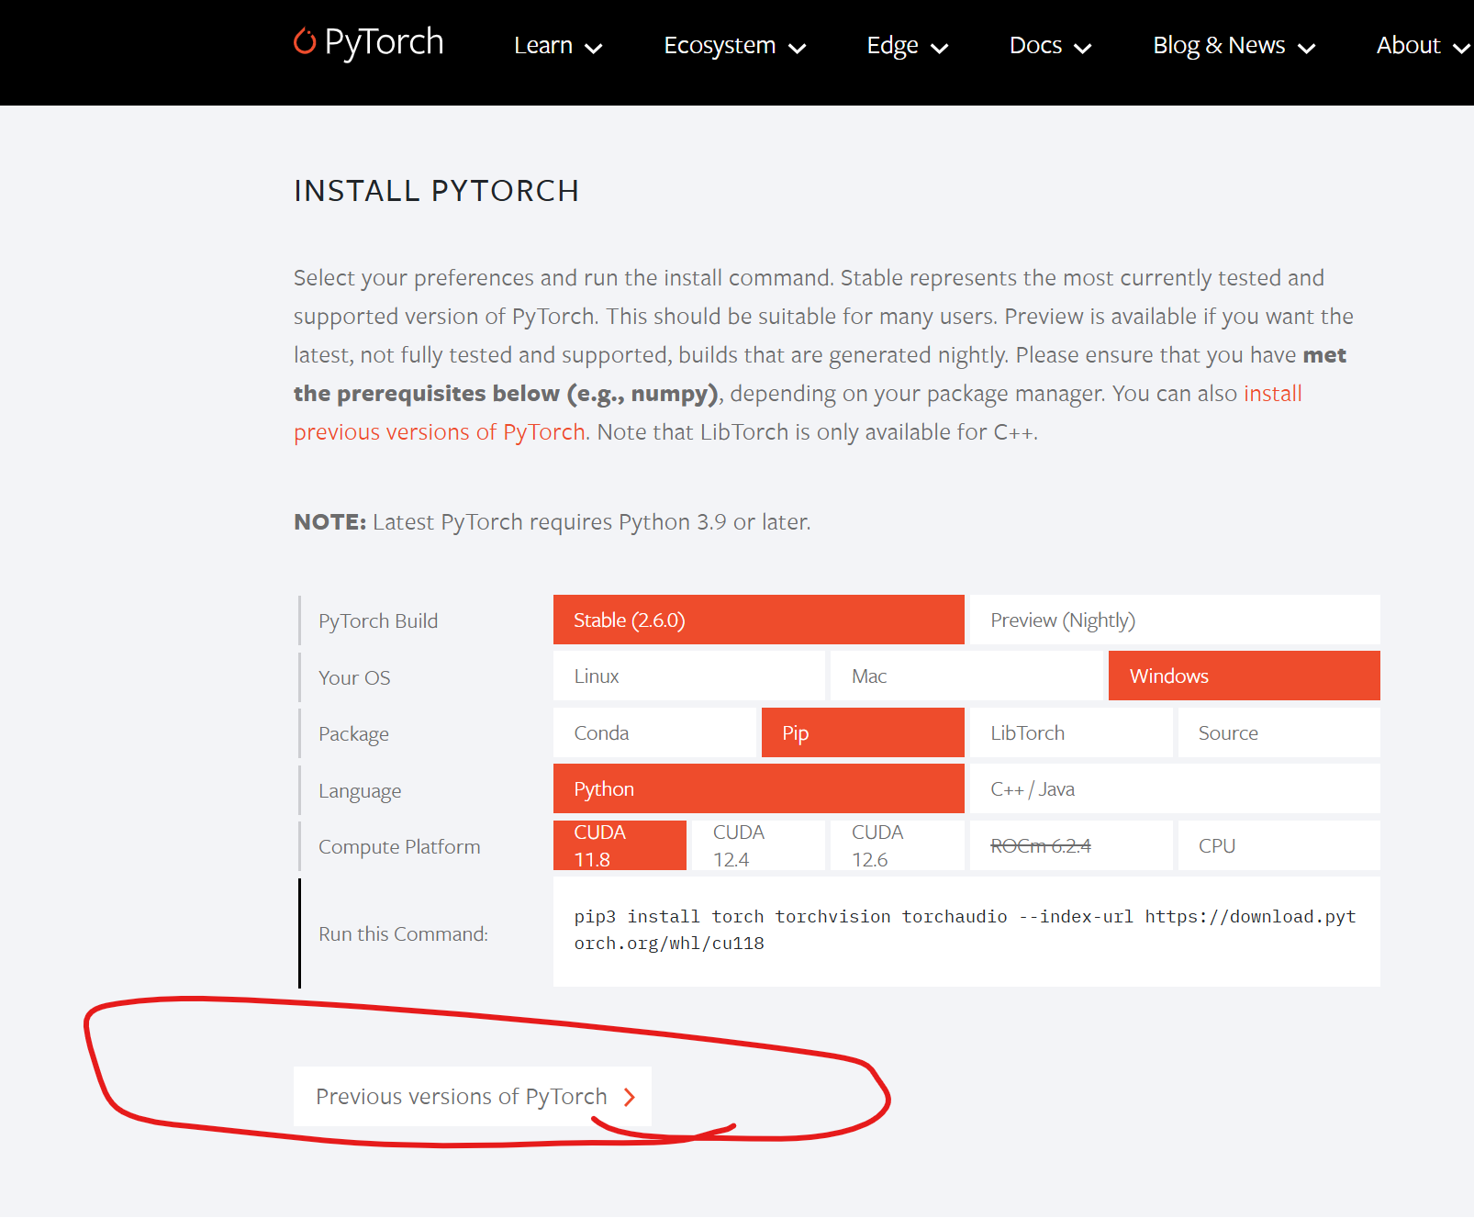Screen dimensions: 1474x1229
Task: Choose Mac as your OS
Action: (966, 676)
